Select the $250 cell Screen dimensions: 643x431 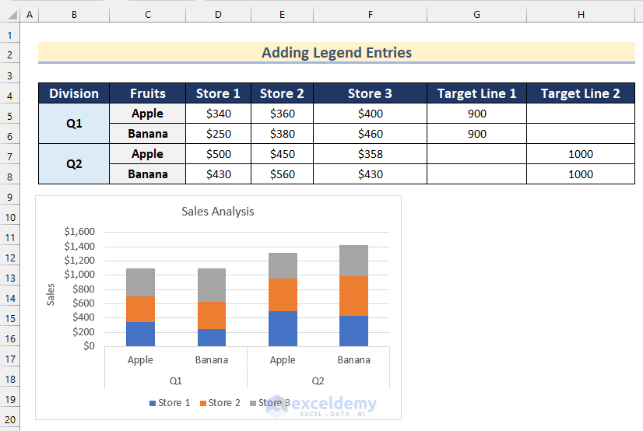pos(218,134)
